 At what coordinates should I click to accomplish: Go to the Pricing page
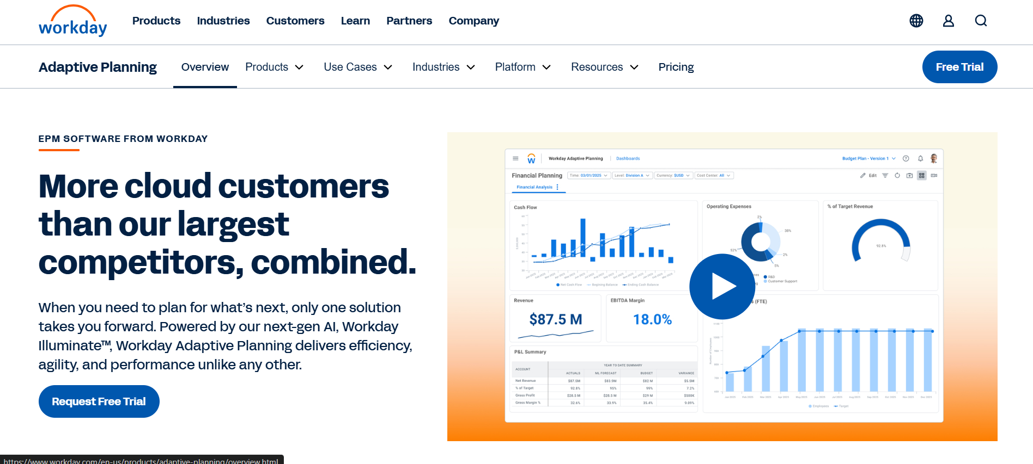(676, 67)
